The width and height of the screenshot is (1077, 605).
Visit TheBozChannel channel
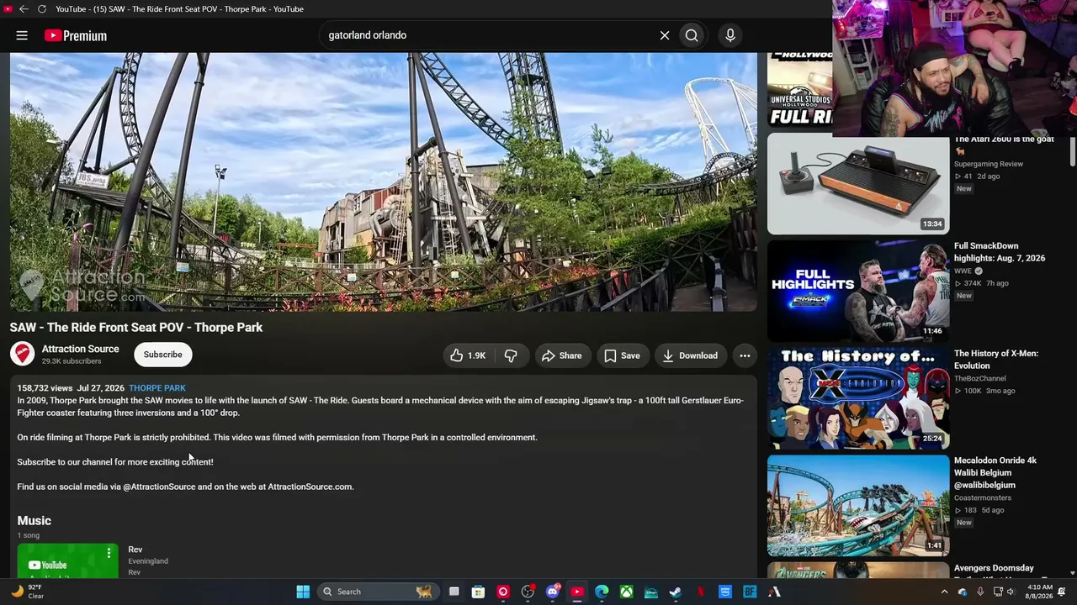[x=980, y=379]
